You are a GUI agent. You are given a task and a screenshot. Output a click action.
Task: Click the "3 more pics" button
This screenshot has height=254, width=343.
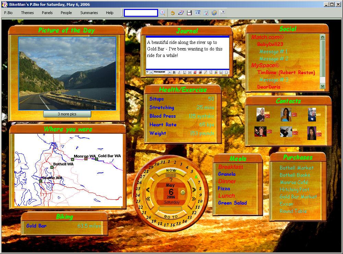(x=67, y=114)
